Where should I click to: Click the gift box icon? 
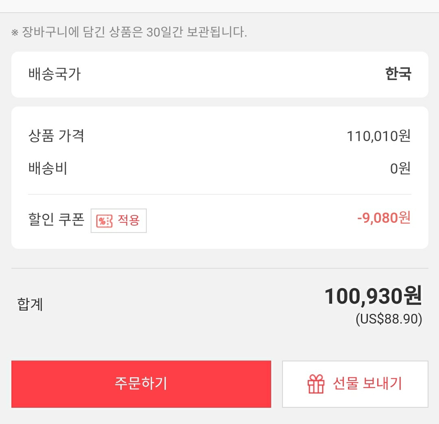[316, 384]
